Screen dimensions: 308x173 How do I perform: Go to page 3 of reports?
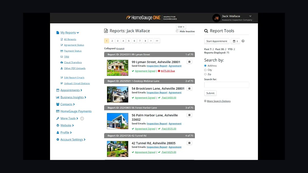click(118, 41)
